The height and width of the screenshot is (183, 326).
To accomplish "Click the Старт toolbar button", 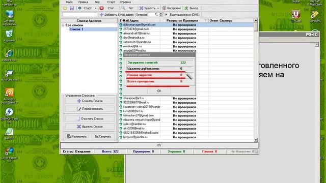I will pyautogui.click(x=85, y=8).
